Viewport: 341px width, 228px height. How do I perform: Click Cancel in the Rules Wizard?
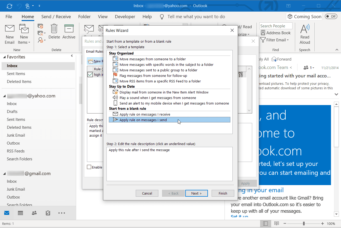(x=147, y=193)
